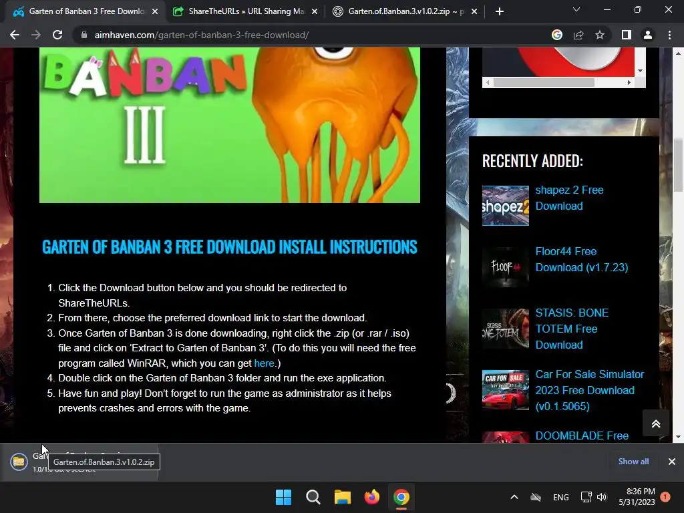Switch to the Garten.of.Banban.3.v1.0.2.zip tab
The width and height of the screenshot is (684, 513).
pos(405,11)
